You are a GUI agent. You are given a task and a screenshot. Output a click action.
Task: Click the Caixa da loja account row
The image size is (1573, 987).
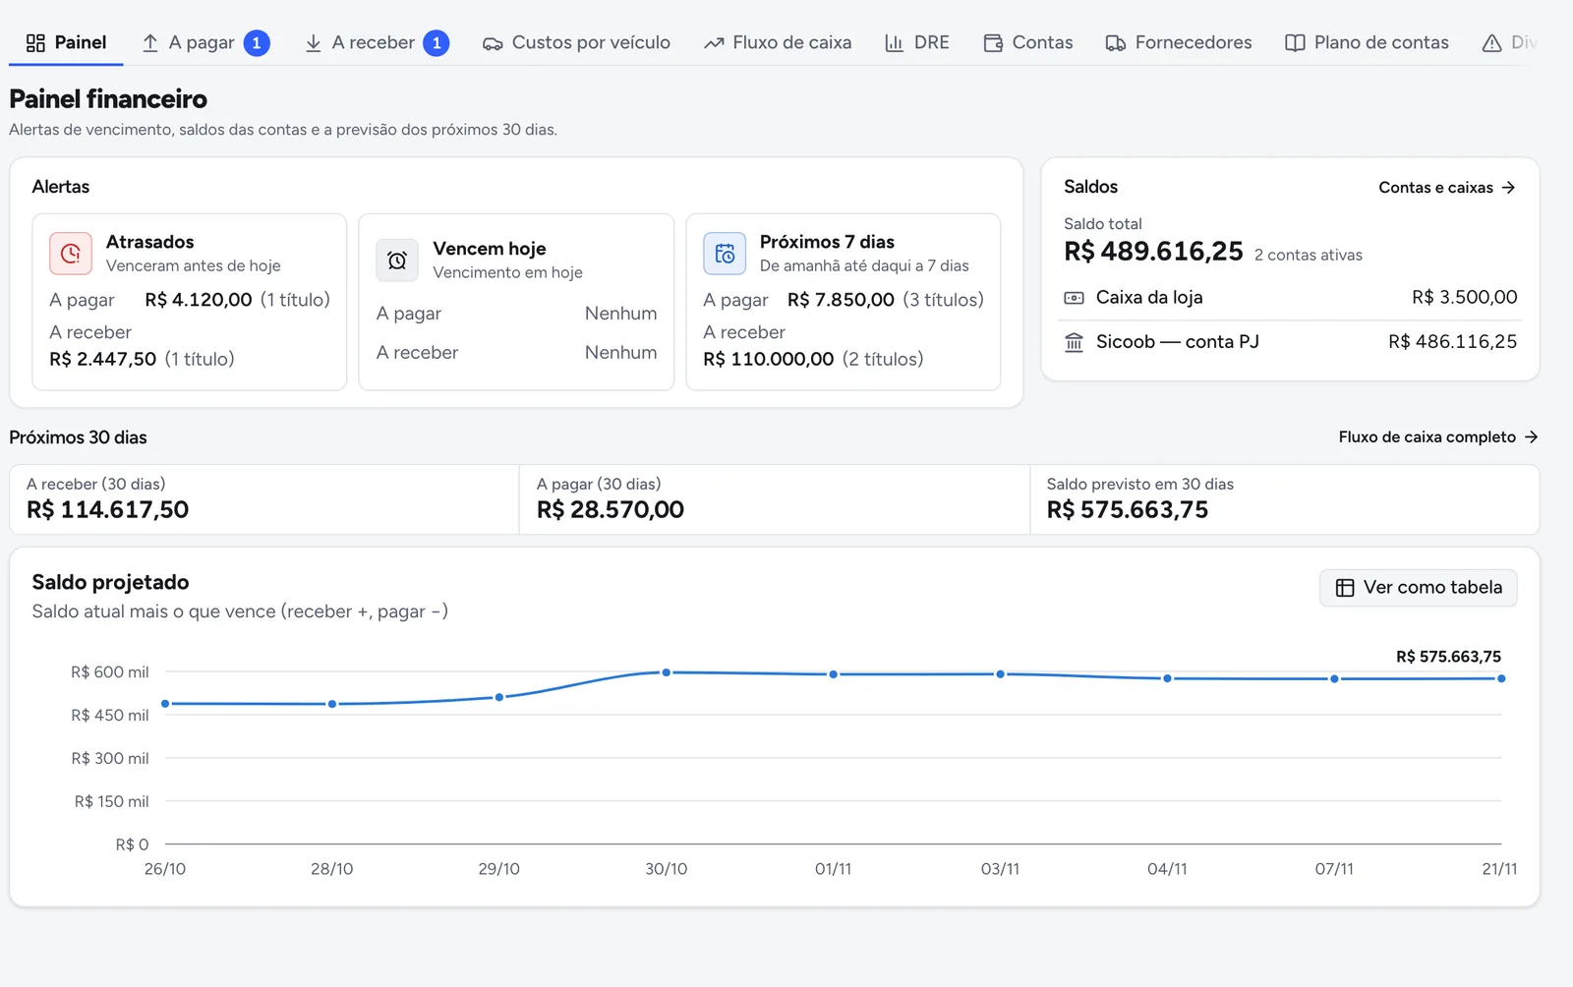click(x=1290, y=297)
